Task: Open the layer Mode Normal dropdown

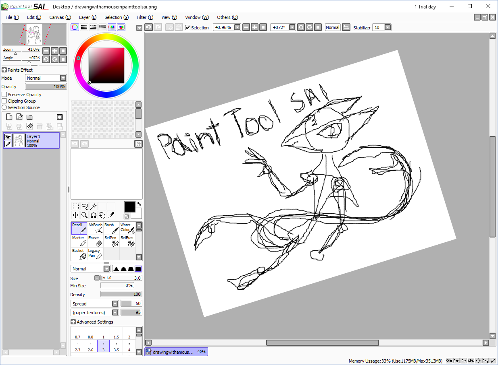Action: (x=63, y=78)
